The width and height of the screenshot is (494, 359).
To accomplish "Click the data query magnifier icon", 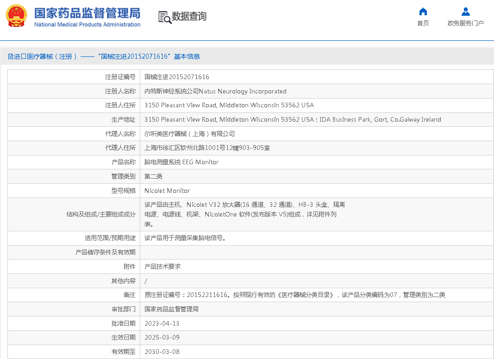I will (x=165, y=17).
